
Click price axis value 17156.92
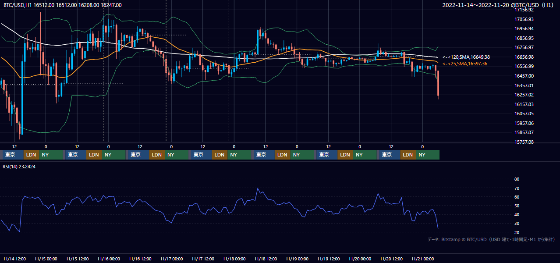point(524,10)
